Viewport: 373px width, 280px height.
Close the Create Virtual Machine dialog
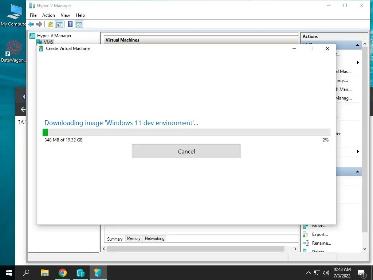pos(327,48)
